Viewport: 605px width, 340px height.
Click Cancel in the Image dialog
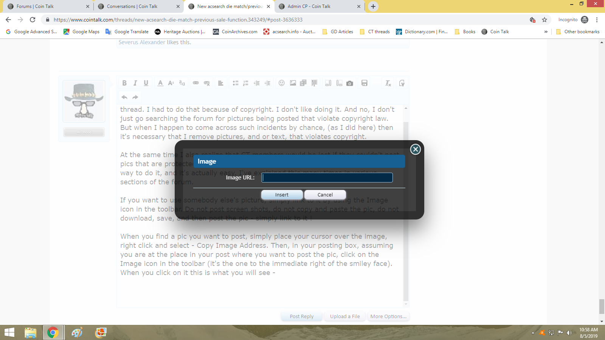[x=325, y=195]
